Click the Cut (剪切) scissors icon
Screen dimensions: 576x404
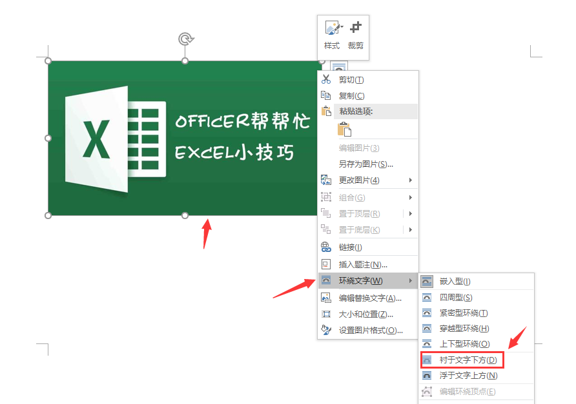click(326, 80)
